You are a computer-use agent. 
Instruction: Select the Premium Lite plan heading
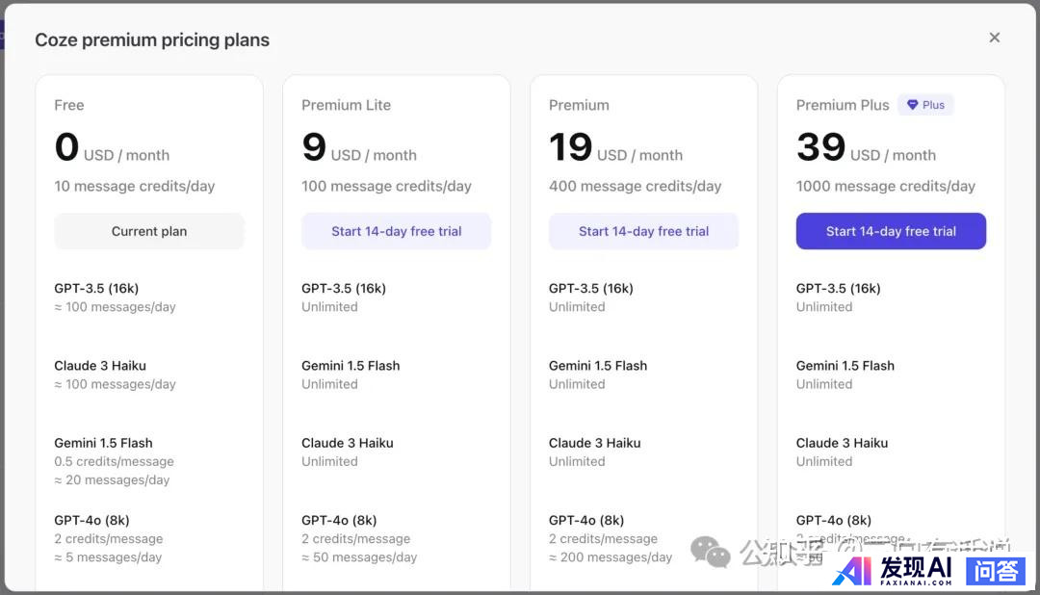tap(346, 105)
